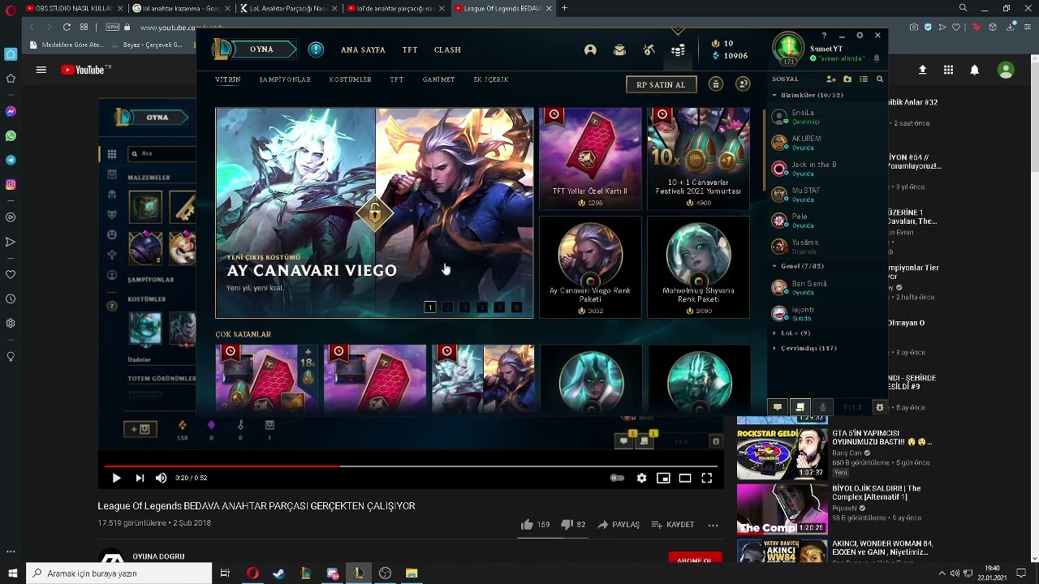The image size is (1039, 584).
Task: Dislike the video with thumbs down
Action: pyautogui.click(x=567, y=525)
